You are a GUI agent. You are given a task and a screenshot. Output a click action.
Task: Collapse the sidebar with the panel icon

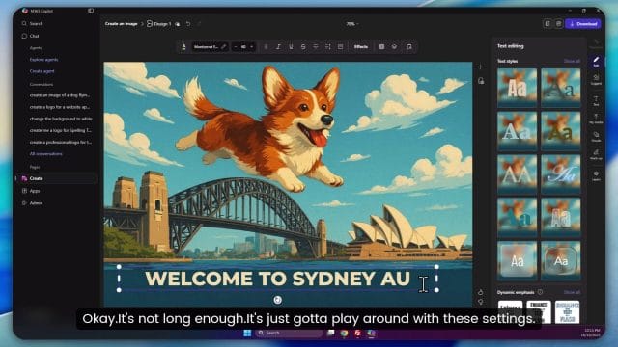(x=91, y=11)
